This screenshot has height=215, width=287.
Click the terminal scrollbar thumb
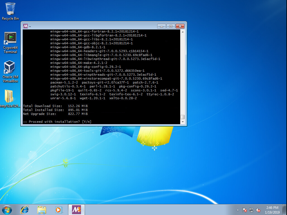pyautogui.click(x=182, y=117)
